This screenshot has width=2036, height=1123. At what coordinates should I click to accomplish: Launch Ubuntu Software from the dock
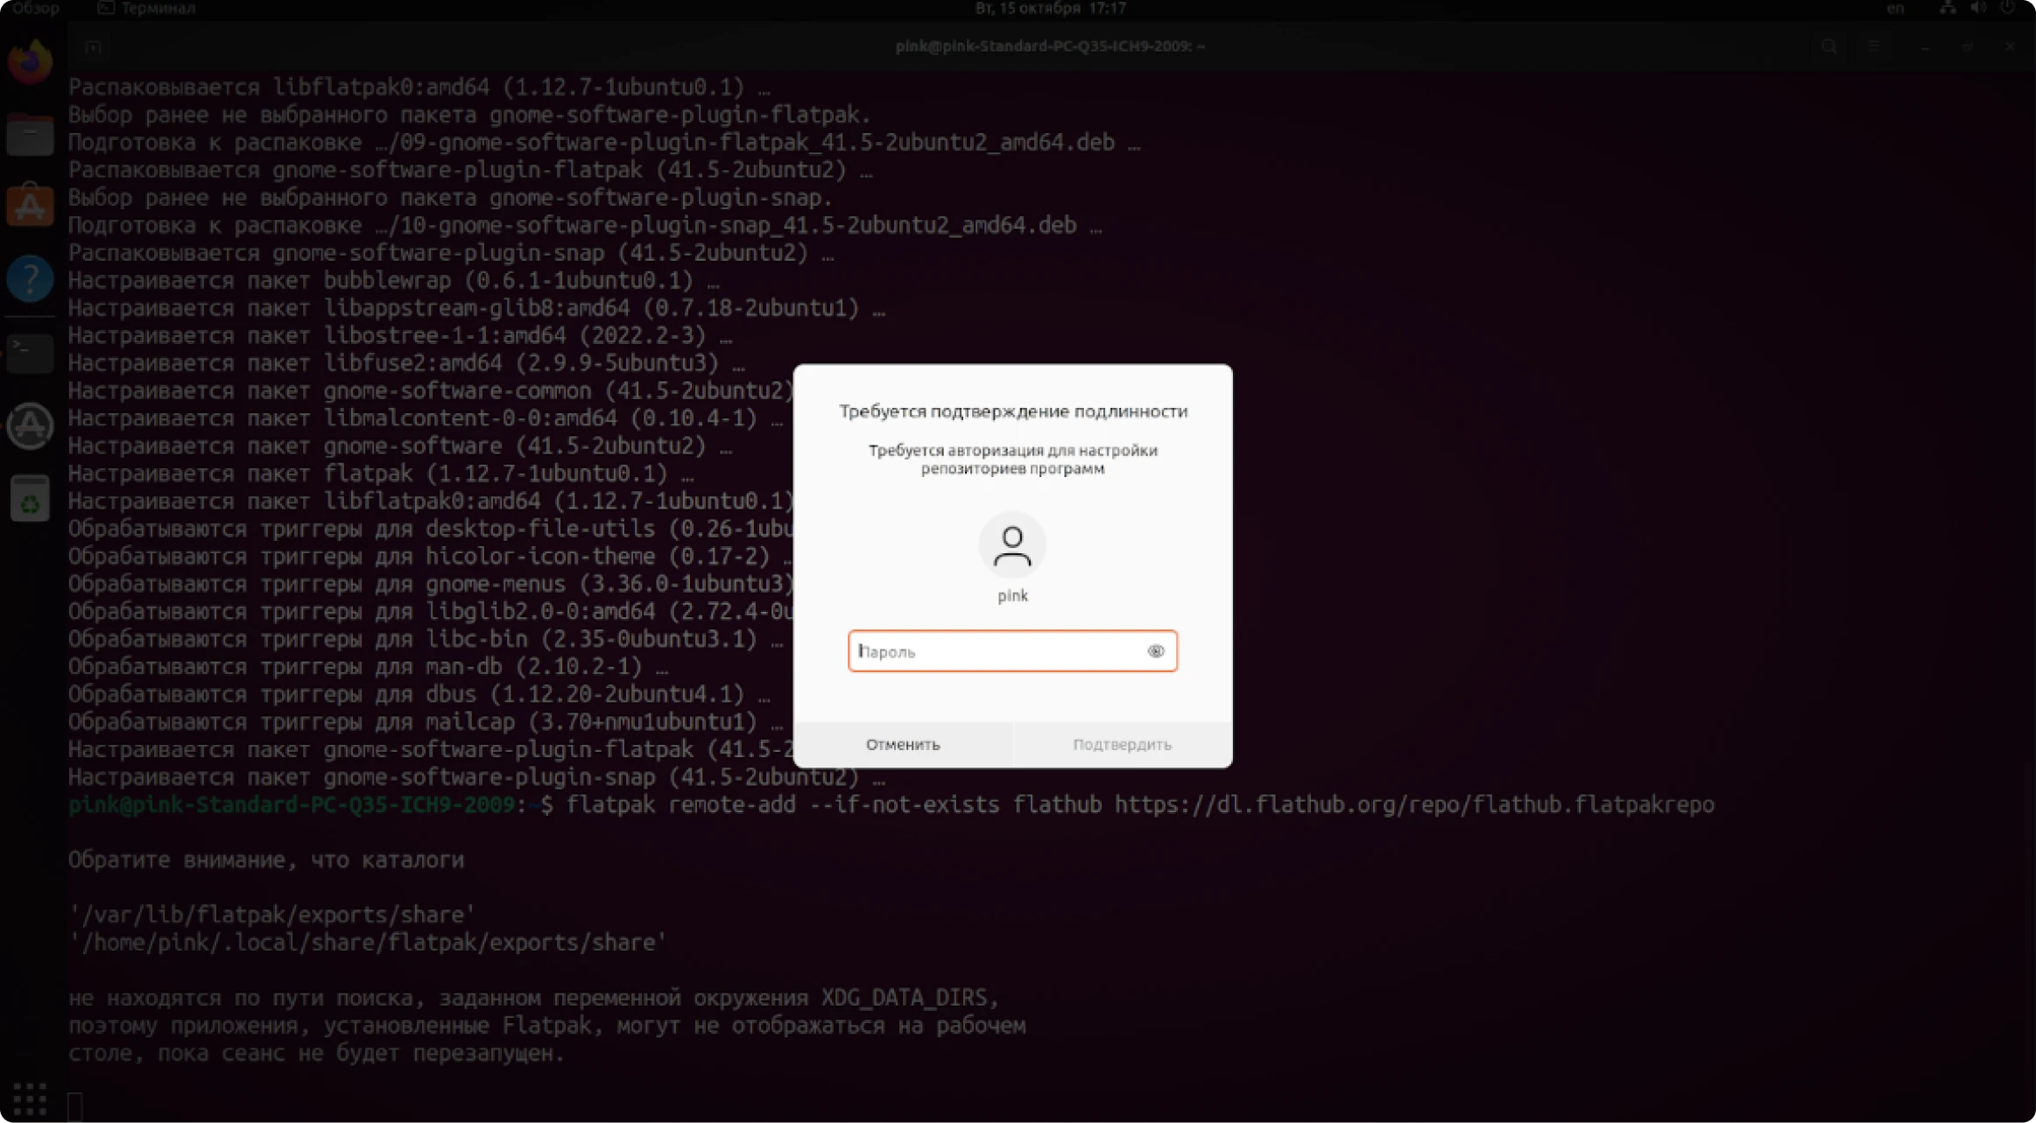pyautogui.click(x=30, y=207)
